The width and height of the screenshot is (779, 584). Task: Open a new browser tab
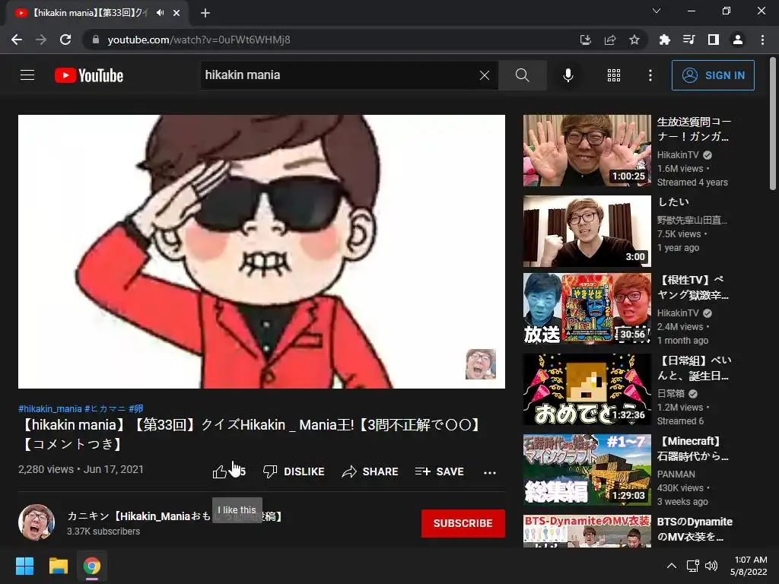pos(205,13)
